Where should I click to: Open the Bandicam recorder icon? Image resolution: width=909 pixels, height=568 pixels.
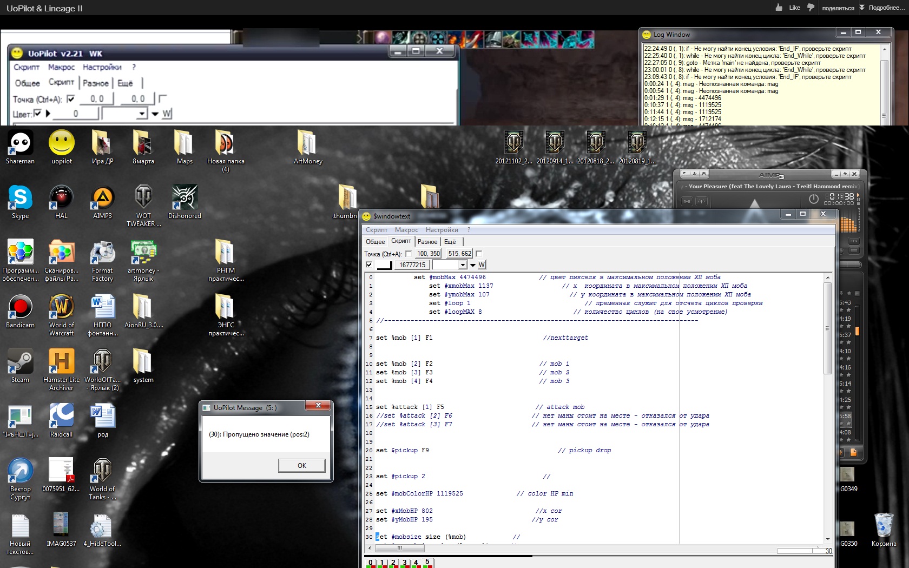tap(20, 307)
